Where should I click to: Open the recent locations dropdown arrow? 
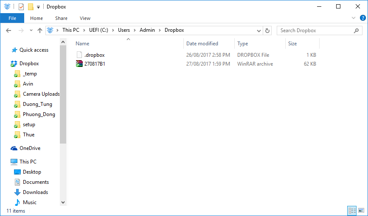pyautogui.click(x=31, y=30)
